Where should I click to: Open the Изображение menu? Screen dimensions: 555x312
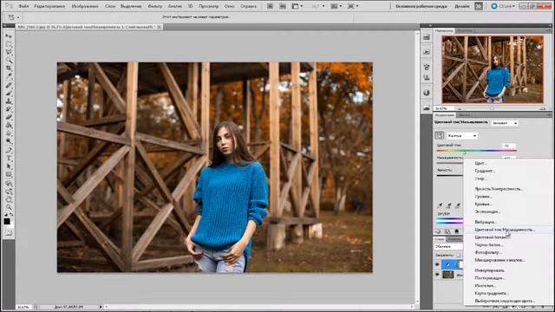pos(85,6)
